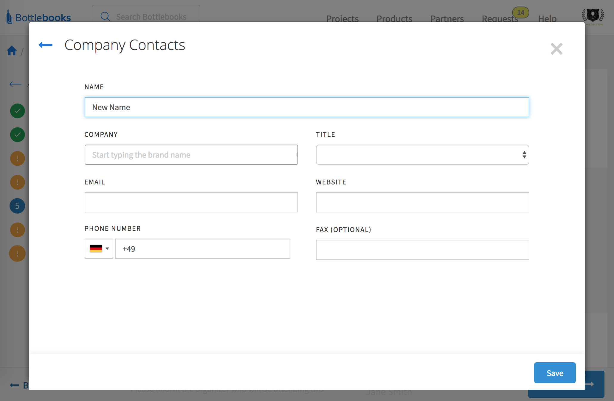Open the Partners menu
614x401 pixels.
coord(447,18)
